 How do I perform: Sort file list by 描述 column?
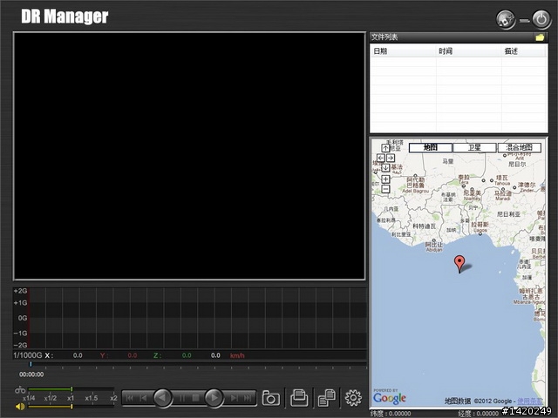(524, 51)
